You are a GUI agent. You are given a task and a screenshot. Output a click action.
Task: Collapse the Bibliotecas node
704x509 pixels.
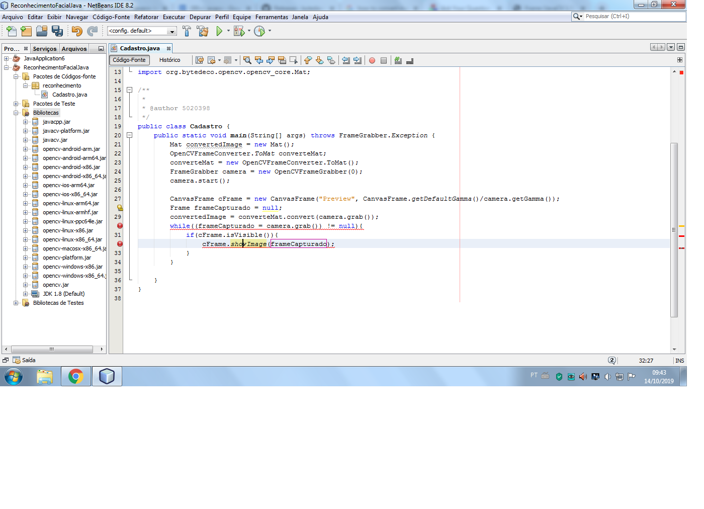click(16, 113)
